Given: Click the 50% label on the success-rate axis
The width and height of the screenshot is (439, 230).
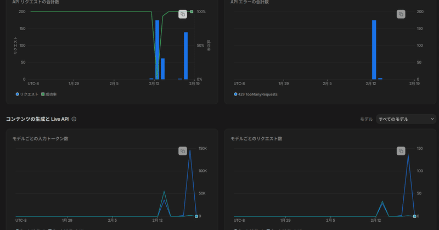Looking at the screenshot, I should click(200, 46).
